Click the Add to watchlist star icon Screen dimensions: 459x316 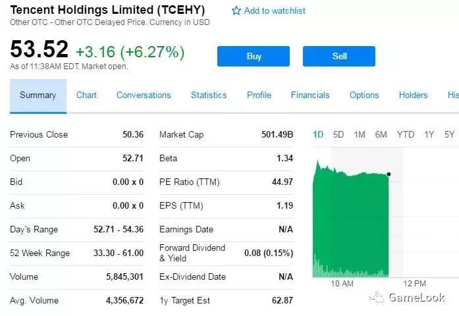tap(236, 11)
